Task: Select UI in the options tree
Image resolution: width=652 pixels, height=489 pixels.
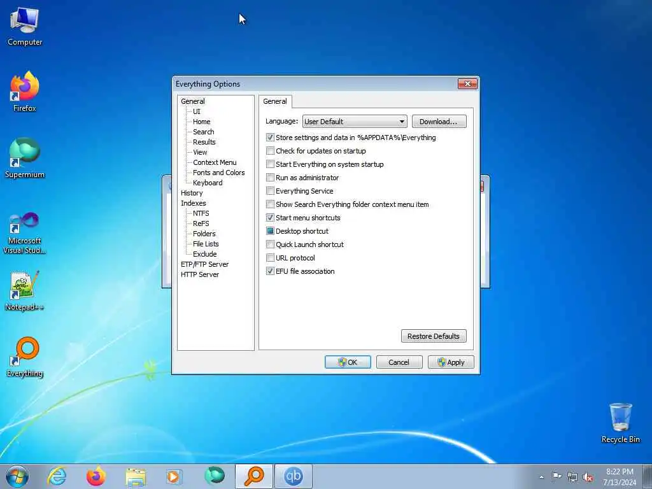Action: [196, 111]
